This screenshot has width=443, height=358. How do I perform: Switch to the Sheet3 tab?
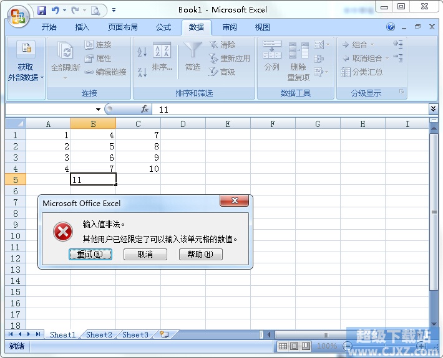135,334
